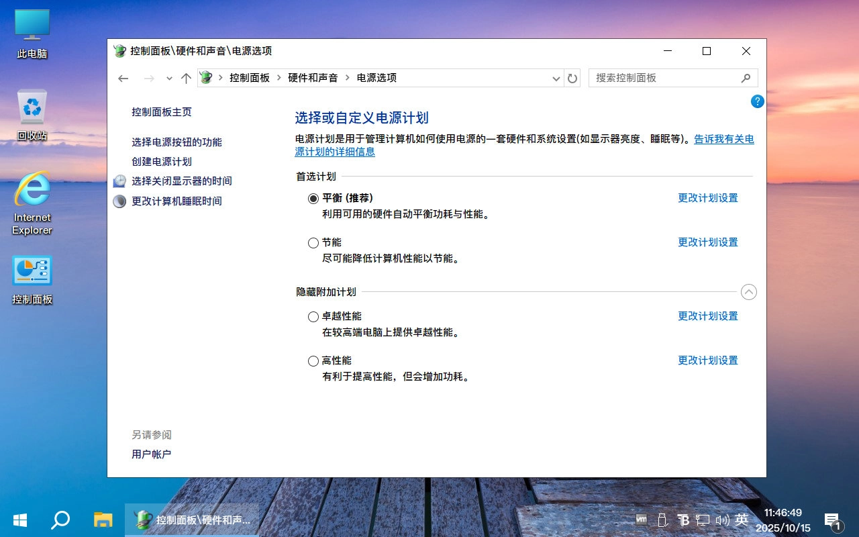Click the refresh icon beside the address bar

coord(572,78)
